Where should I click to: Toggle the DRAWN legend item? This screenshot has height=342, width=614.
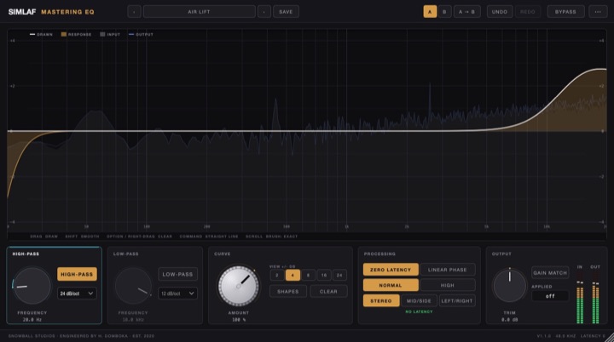41,34
